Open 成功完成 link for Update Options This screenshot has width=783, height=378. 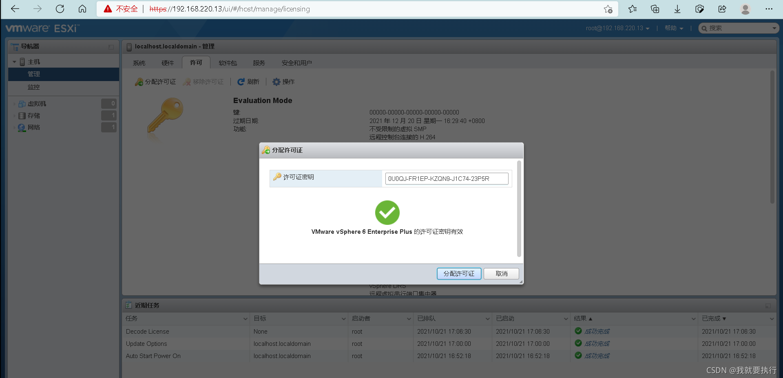pos(597,344)
